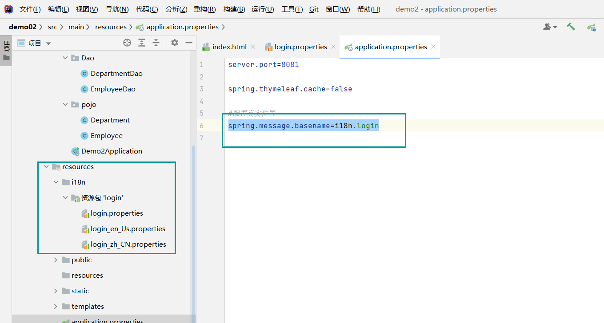Click line 1 server.port=8081 text

(x=264, y=65)
